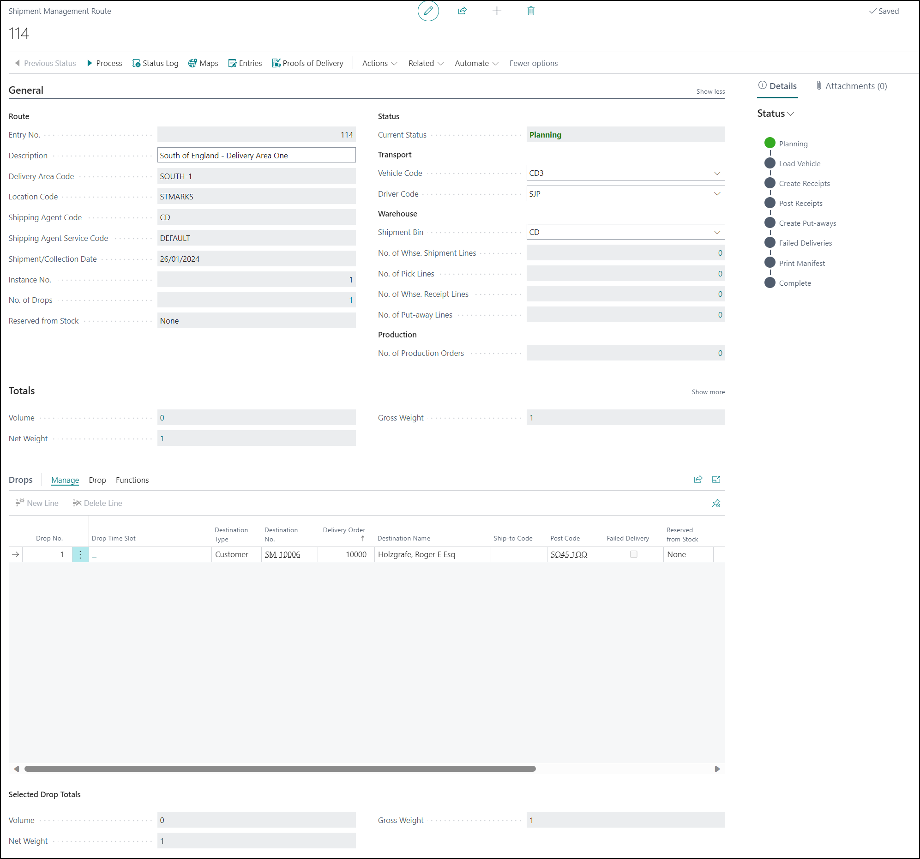The image size is (920, 859).
Task: Click the share icon in header
Action: click(x=462, y=11)
